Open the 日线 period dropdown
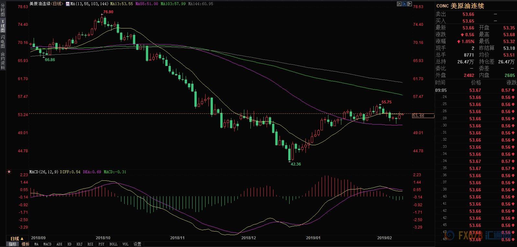Screen dimensions: 517x247 17,239
